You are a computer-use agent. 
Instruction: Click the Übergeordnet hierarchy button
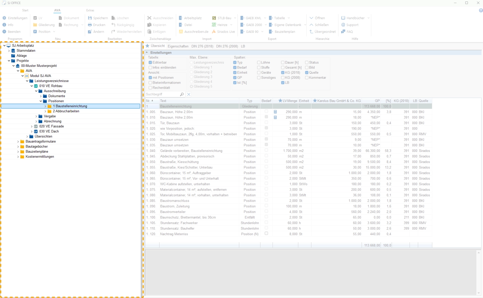coord(323,31)
